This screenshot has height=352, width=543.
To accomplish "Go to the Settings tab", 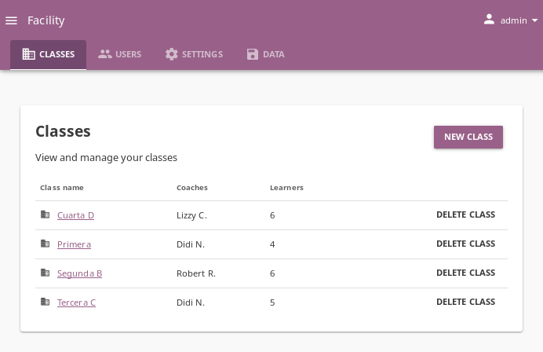I will click(194, 54).
